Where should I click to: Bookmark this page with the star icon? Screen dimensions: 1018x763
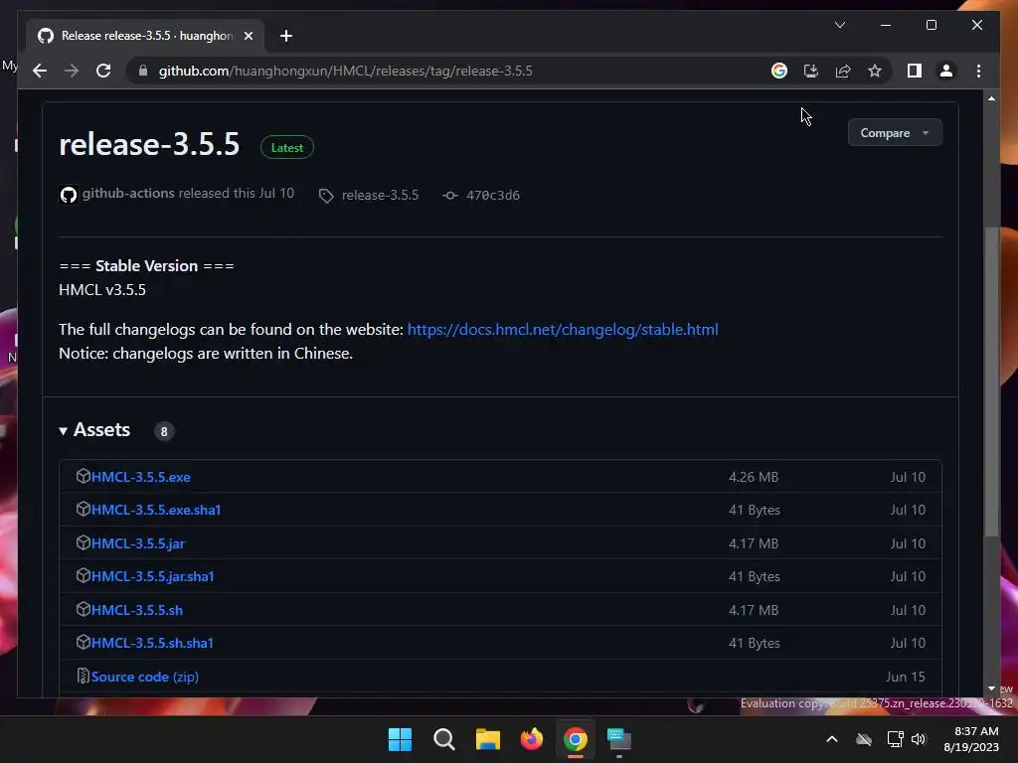click(875, 71)
